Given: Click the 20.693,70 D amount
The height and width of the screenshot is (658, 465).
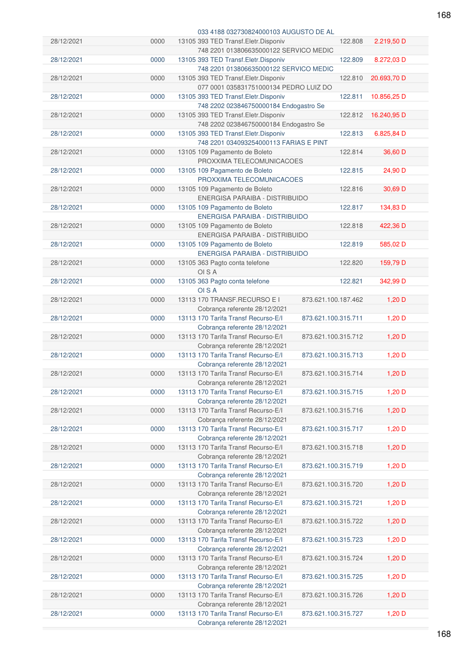Looking at the screenshot, I should point(388,79).
